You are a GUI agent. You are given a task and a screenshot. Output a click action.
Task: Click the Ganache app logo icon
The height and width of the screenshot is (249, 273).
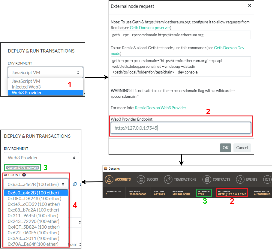[x=106, y=168]
